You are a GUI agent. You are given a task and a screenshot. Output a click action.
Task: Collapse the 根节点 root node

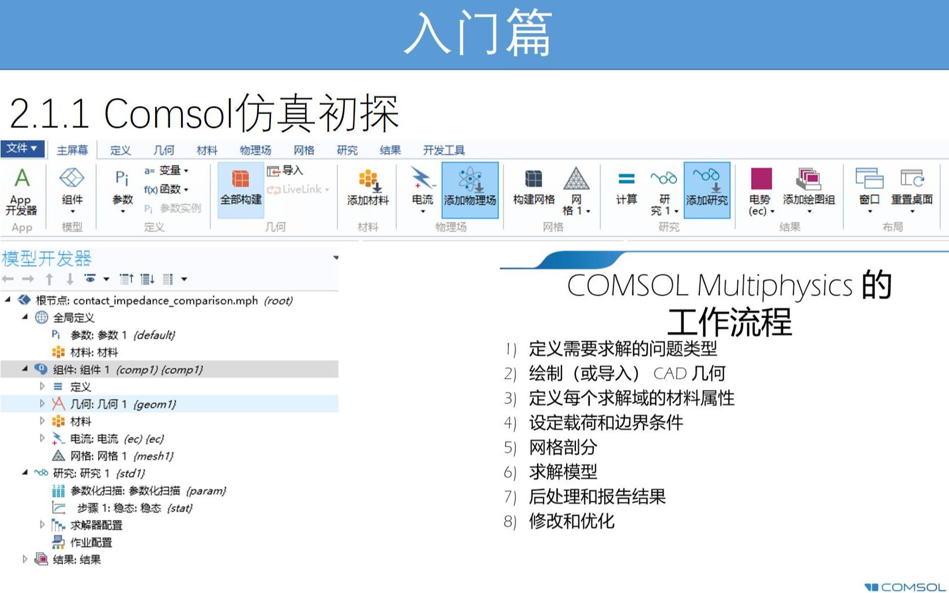(x=7, y=300)
